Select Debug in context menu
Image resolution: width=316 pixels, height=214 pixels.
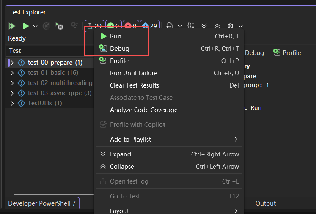169,49
